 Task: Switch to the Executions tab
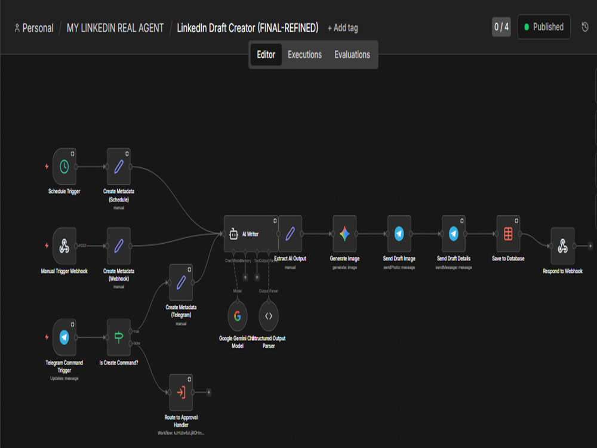(304, 54)
